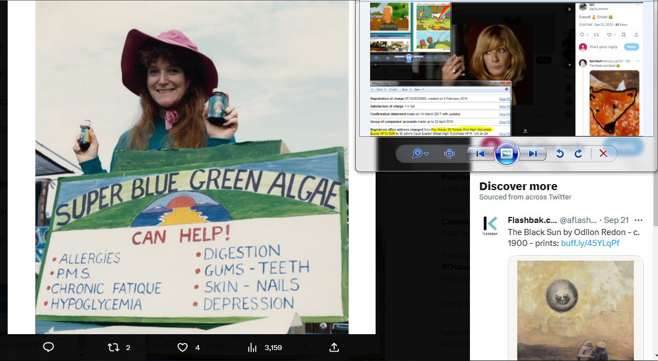This screenshot has height=361, width=658.
Task: Open the Sep 21 post timestamp
Action: pyautogui.click(x=616, y=220)
